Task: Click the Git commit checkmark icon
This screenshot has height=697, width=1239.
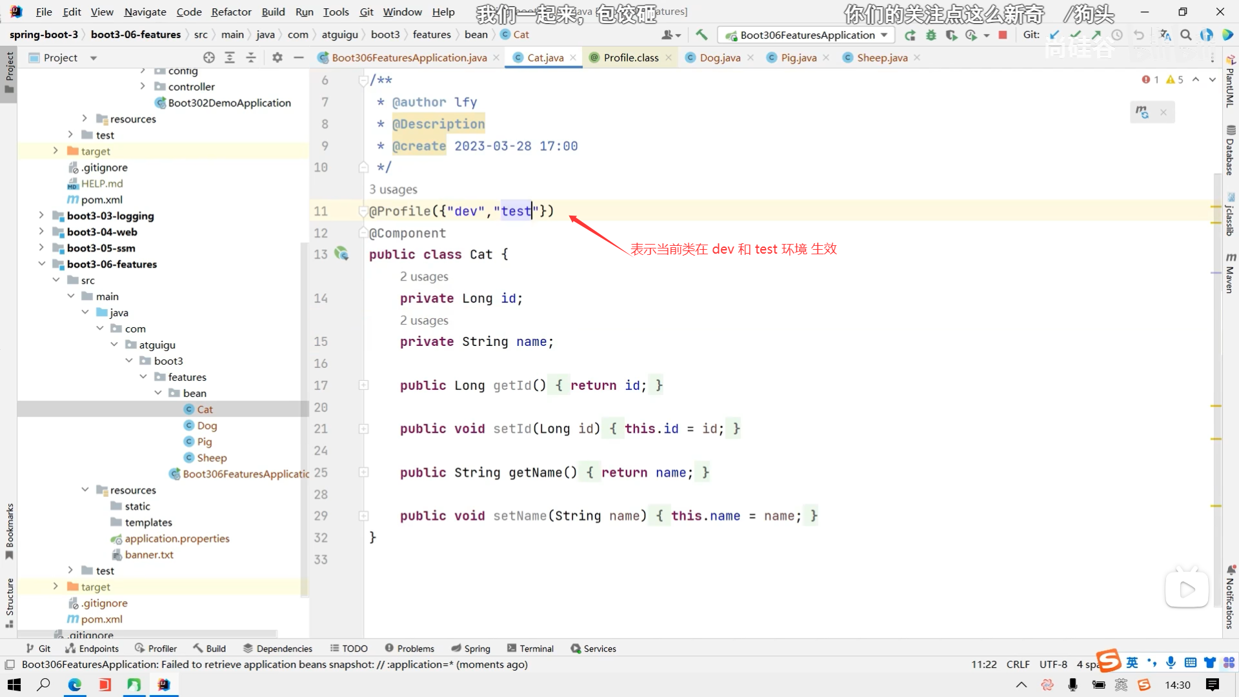Action: coord(1075,35)
